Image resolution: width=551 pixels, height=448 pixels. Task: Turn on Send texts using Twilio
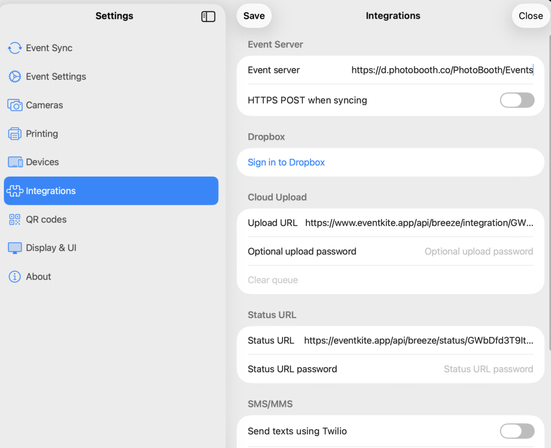tap(517, 431)
